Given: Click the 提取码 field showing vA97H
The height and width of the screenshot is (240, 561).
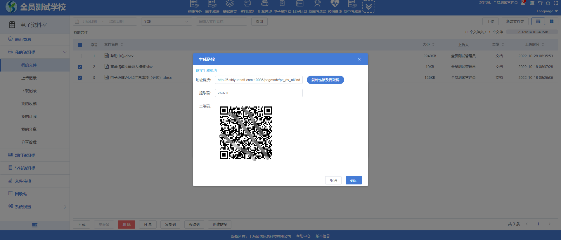Looking at the screenshot, I should (259, 93).
